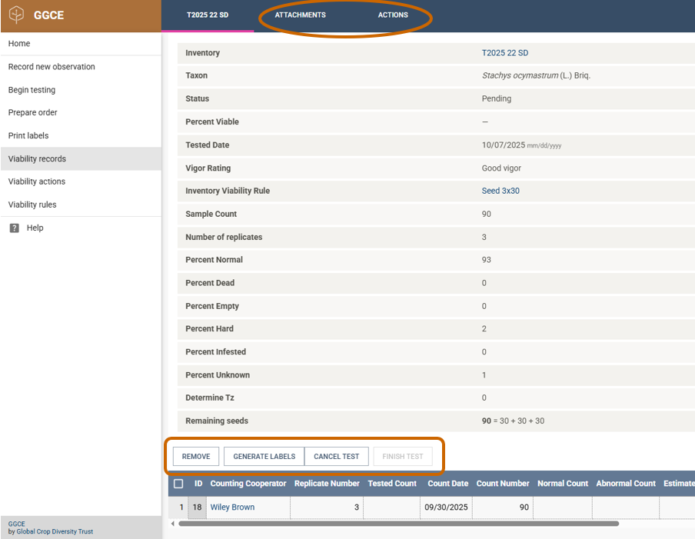The width and height of the screenshot is (695, 539).
Task: Select Begin testing in sidebar
Action: pyautogui.click(x=32, y=90)
